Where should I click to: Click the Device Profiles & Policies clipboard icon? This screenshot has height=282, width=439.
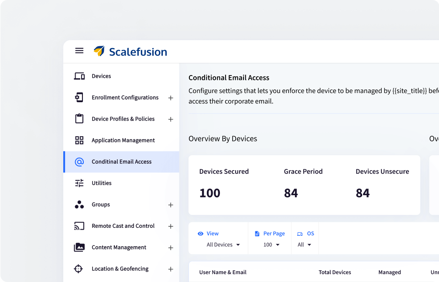point(79,118)
